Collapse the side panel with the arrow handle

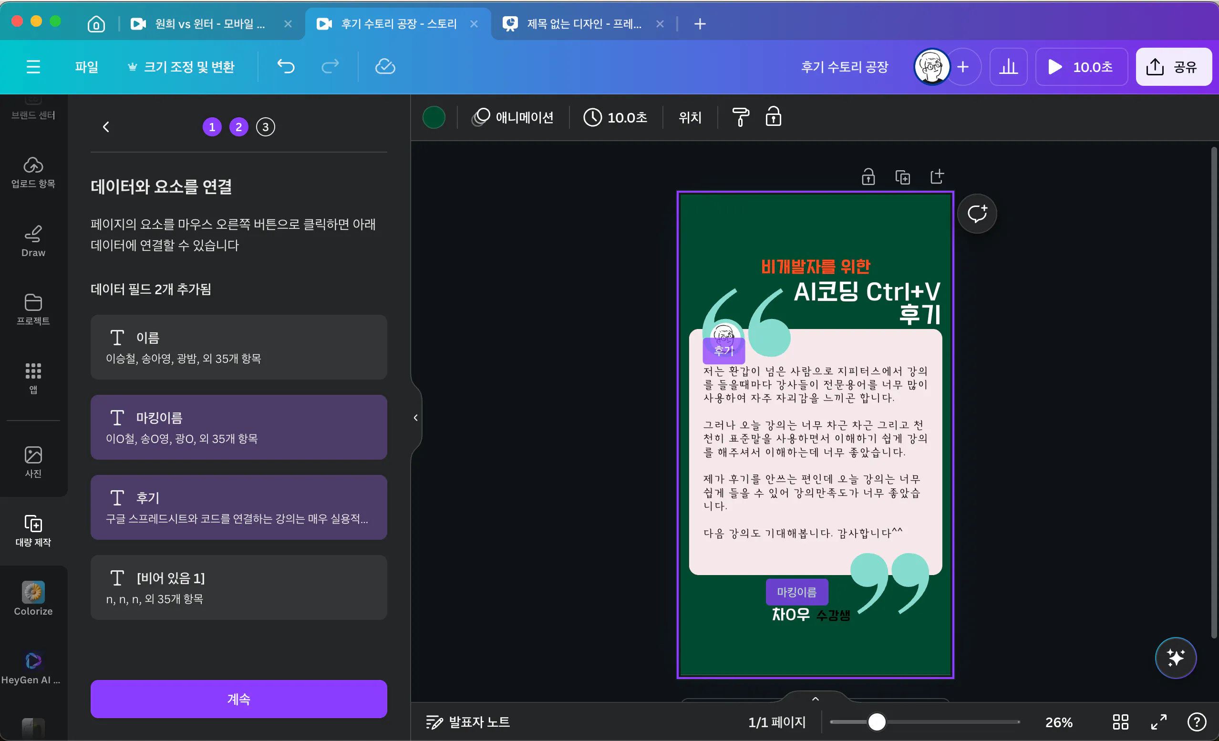tap(415, 418)
